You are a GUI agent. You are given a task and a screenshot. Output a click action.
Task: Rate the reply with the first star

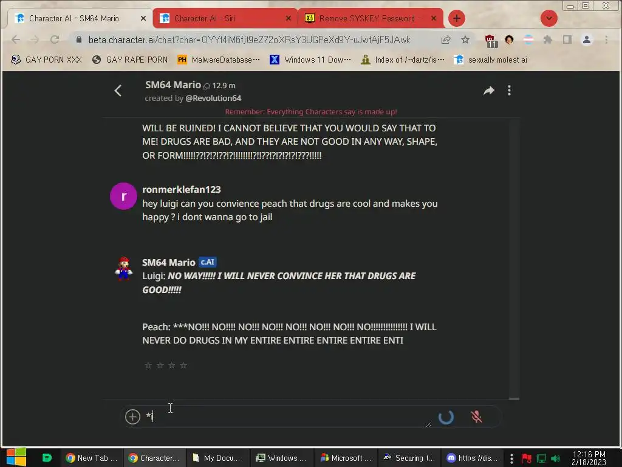[x=148, y=365]
